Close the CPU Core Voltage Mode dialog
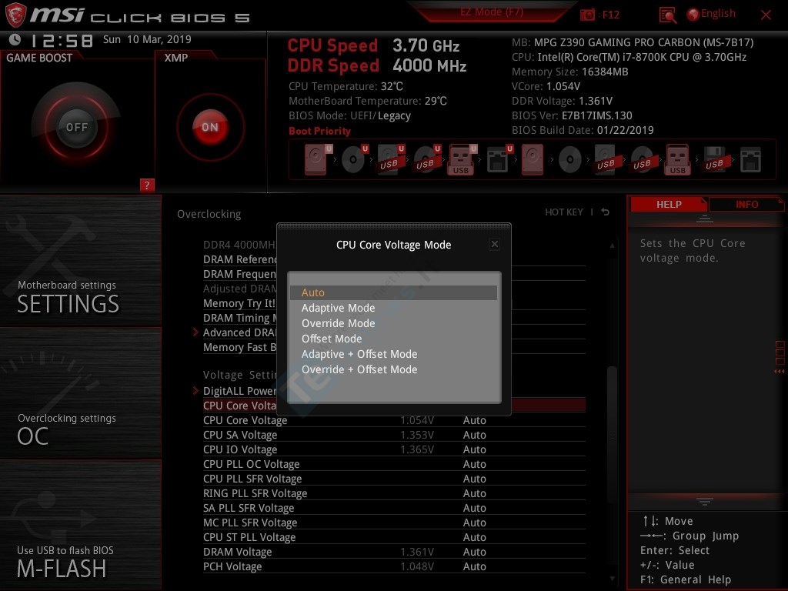Image resolution: width=788 pixels, height=591 pixels. pyautogui.click(x=495, y=244)
